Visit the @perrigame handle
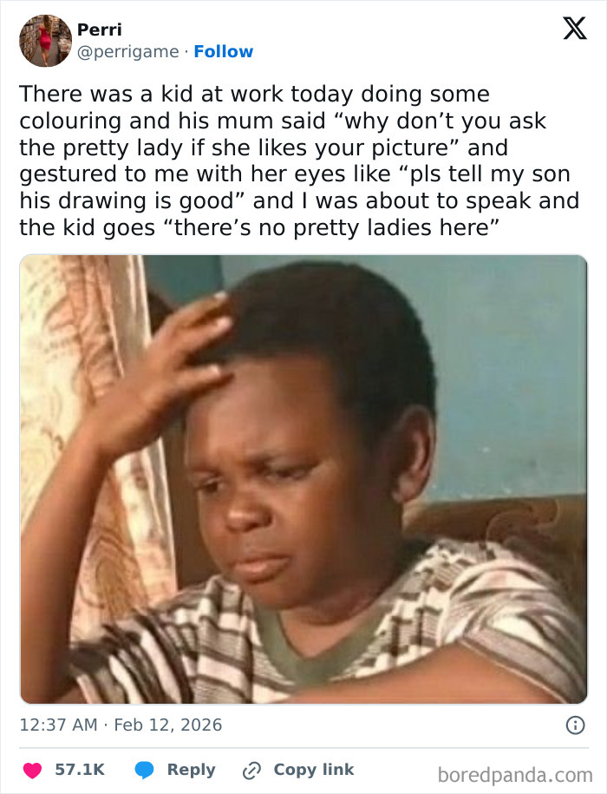Image resolution: width=607 pixels, height=794 pixels. point(128,52)
